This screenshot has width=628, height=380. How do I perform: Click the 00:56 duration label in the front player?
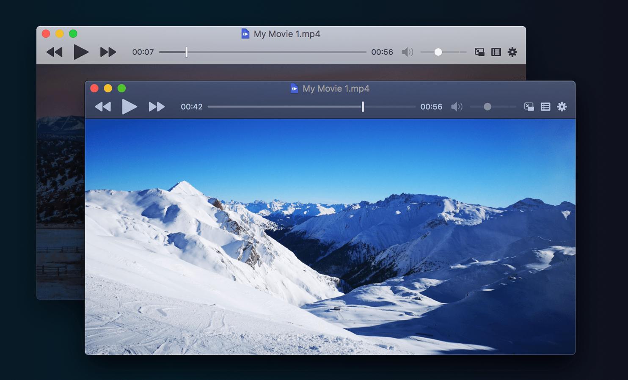[x=431, y=107]
